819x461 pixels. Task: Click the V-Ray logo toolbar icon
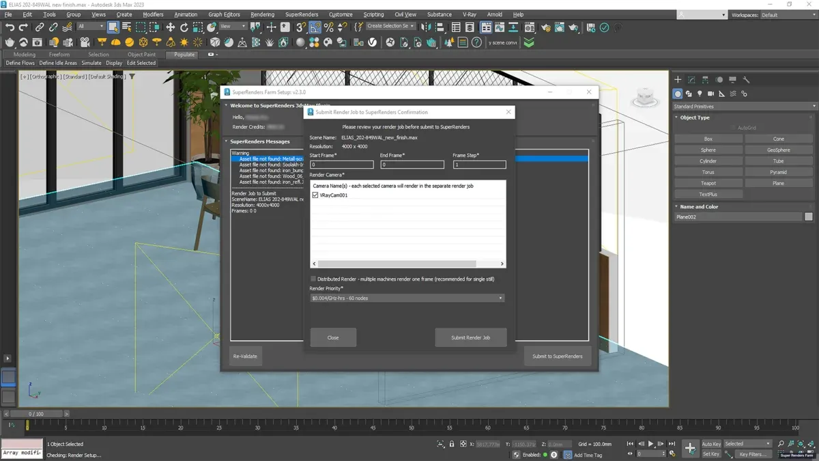pyautogui.click(x=373, y=42)
